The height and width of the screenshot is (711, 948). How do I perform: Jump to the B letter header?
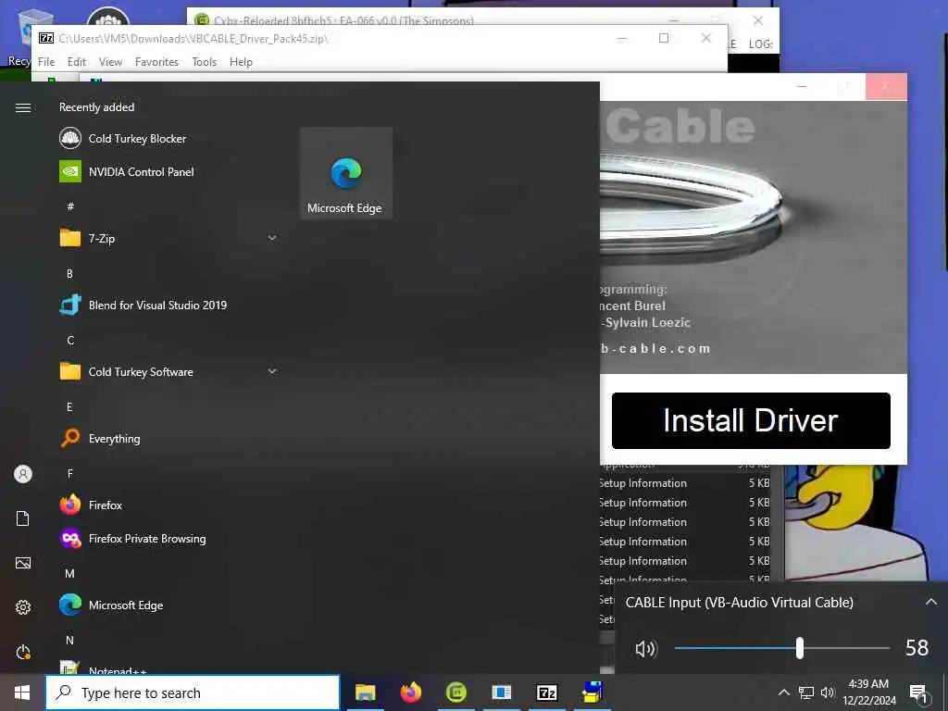pos(70,274)
